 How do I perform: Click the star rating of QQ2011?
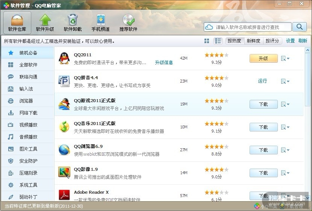click(217, 55)
